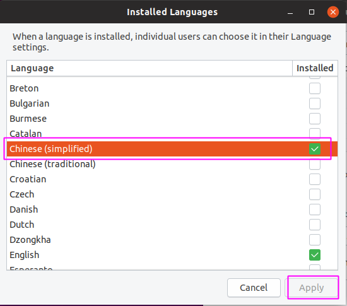The image size is (347, 306).
Task: Uncheck the English installed checkbox
Action: click(315, 255)
